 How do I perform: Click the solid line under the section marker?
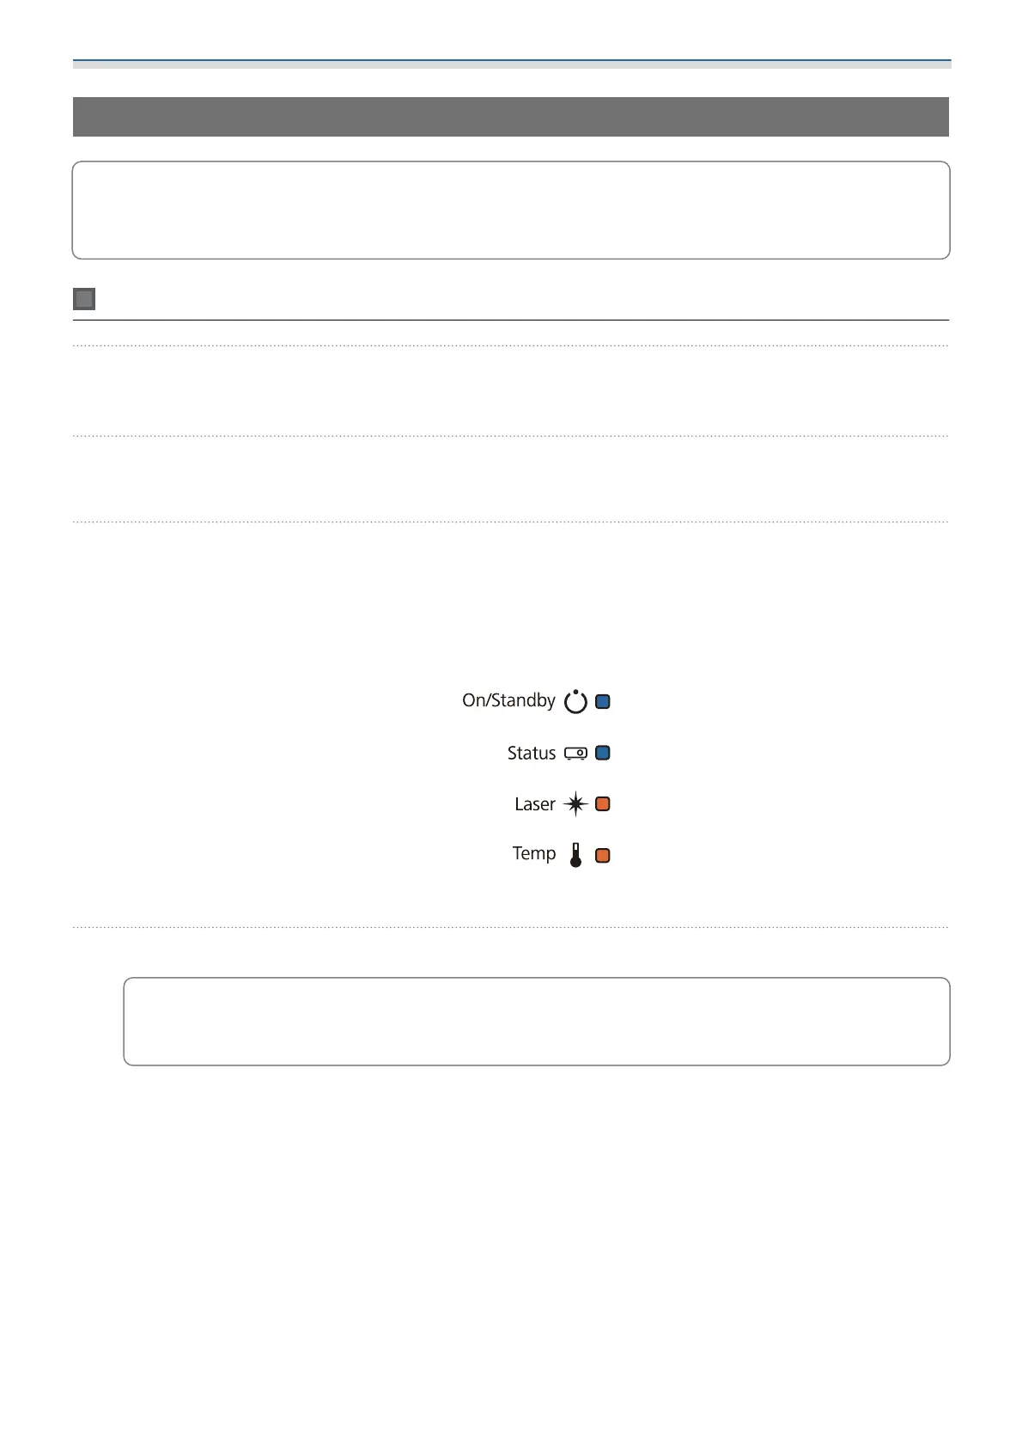point(511,320)
